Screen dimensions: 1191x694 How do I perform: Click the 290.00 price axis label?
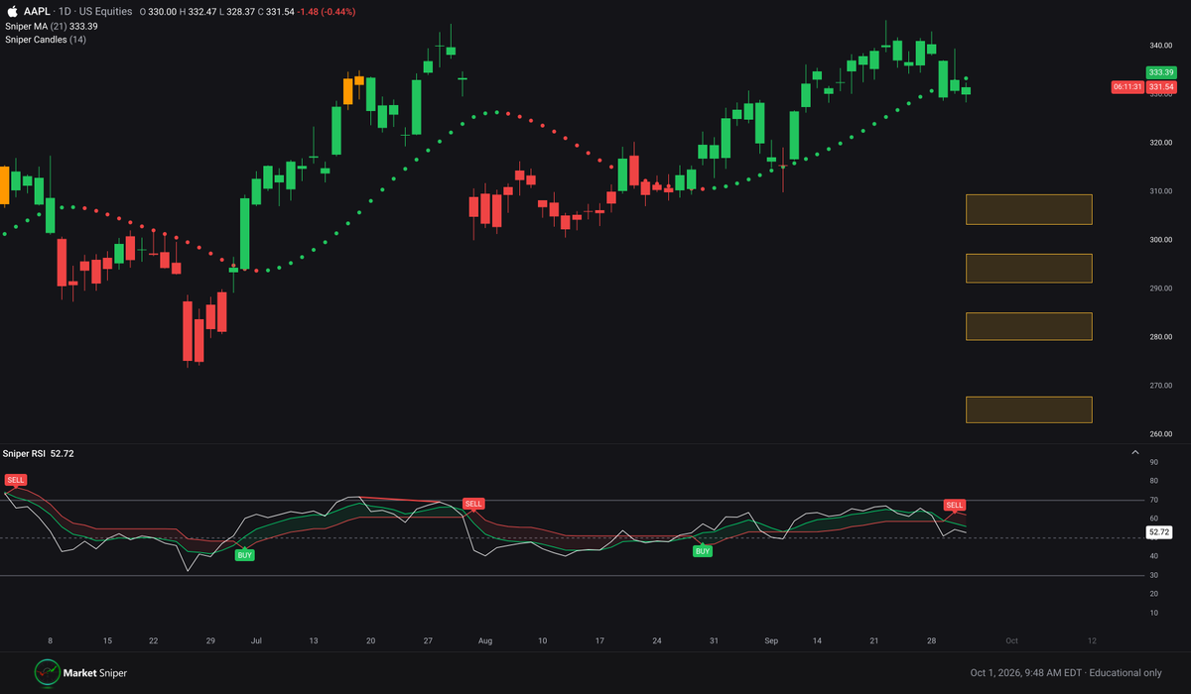(1161, 289)
